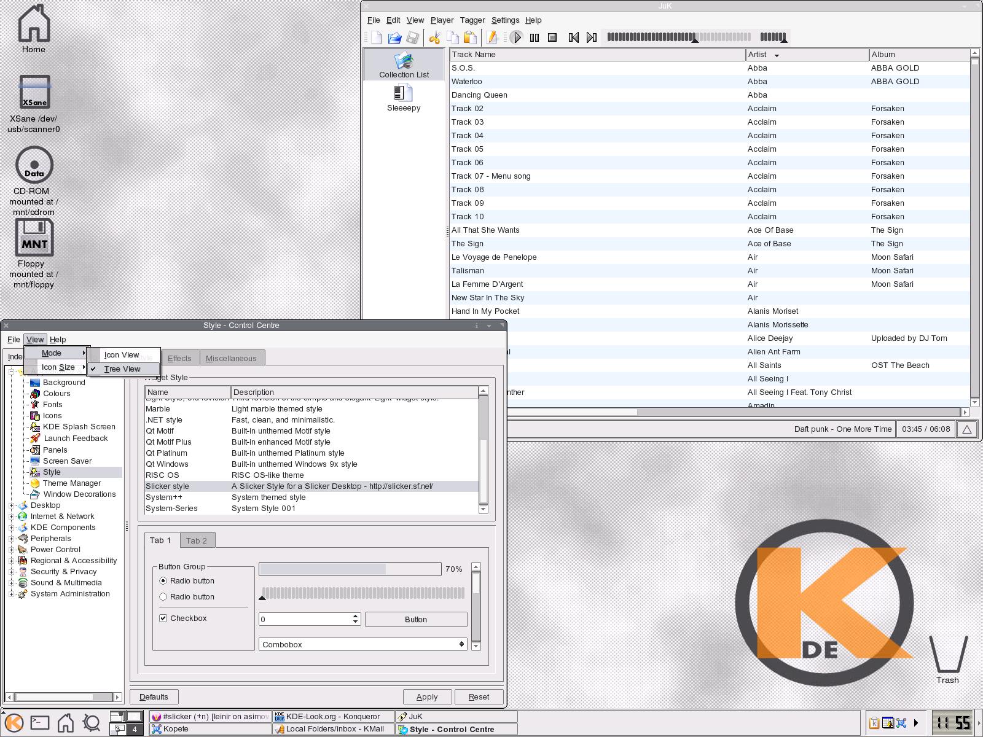This screenshot has height=737, width=983.
Task: Start playback with the Play button
Action: [x=517, y=38]
